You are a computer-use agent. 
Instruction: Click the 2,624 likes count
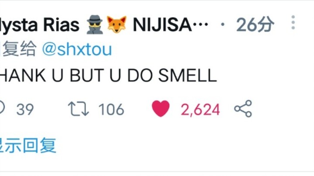pos(200,110)
